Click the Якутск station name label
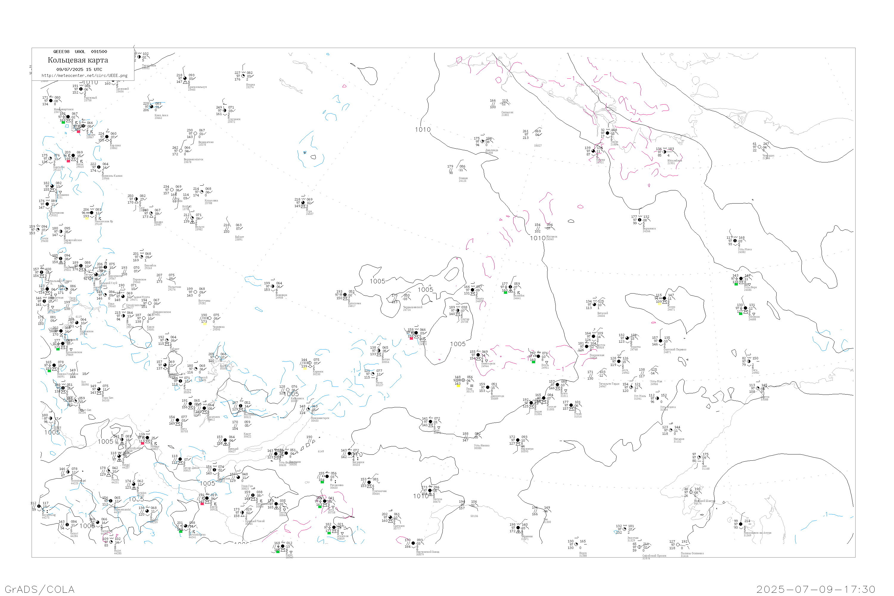This screenshot has height=596, width=894. coord(601,345)
